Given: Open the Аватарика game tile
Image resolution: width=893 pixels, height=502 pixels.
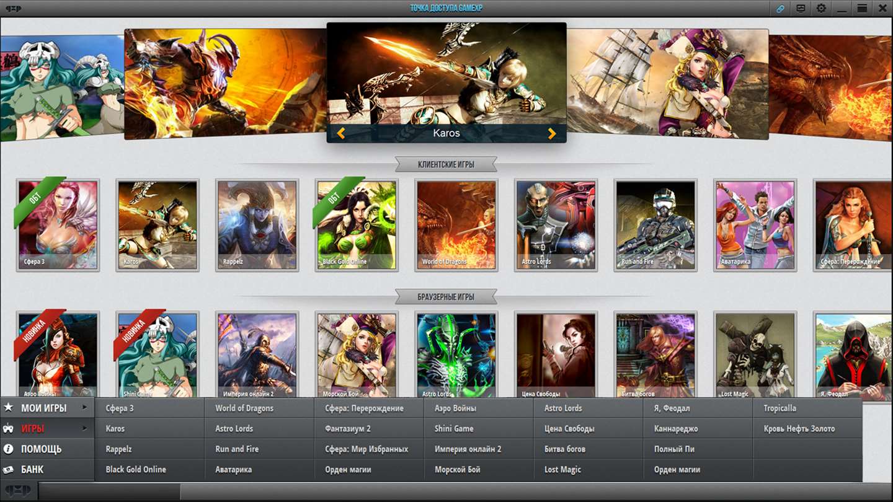Looking at the screenshot, I should pos(755,225).
